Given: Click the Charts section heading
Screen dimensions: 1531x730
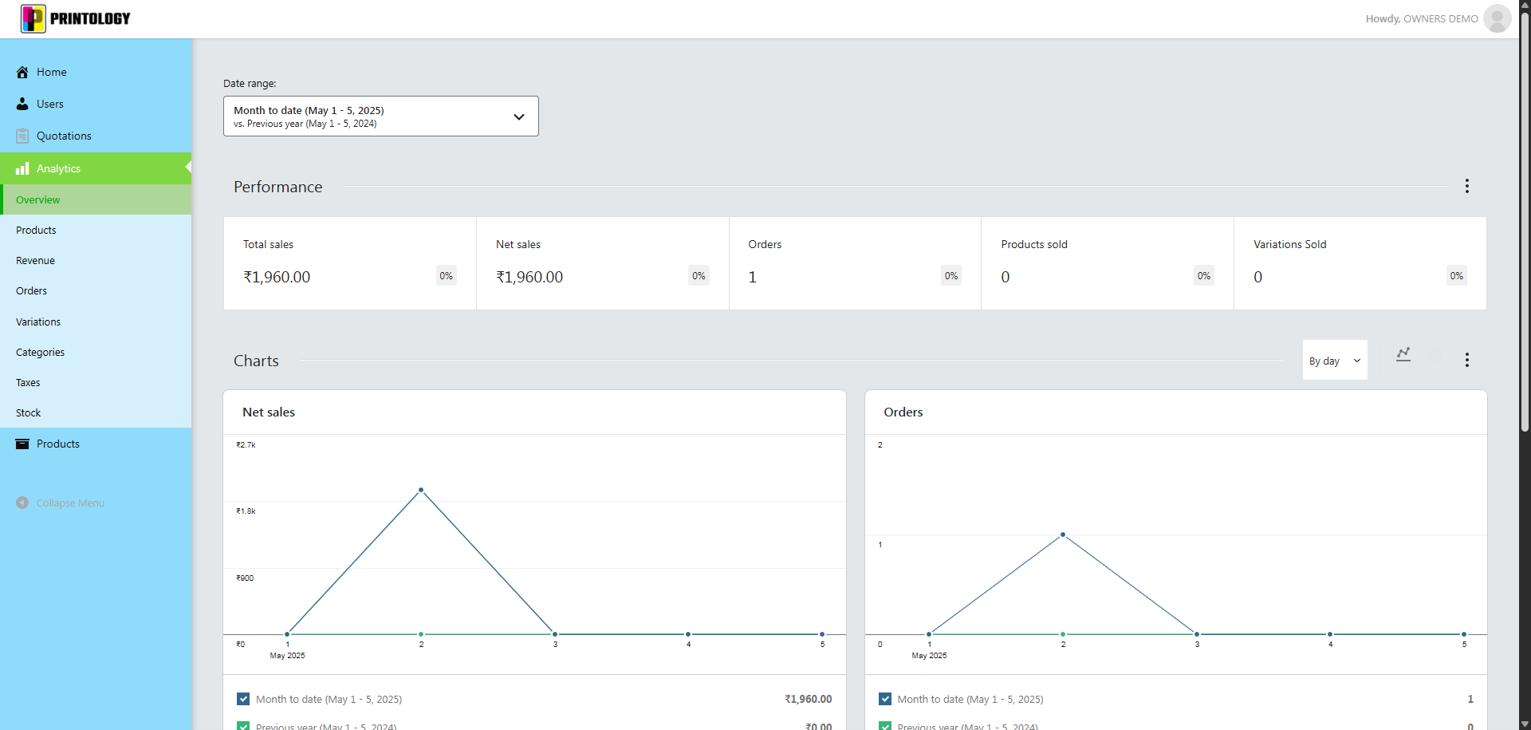Looking at the screenshot, I should coord(256,361).
